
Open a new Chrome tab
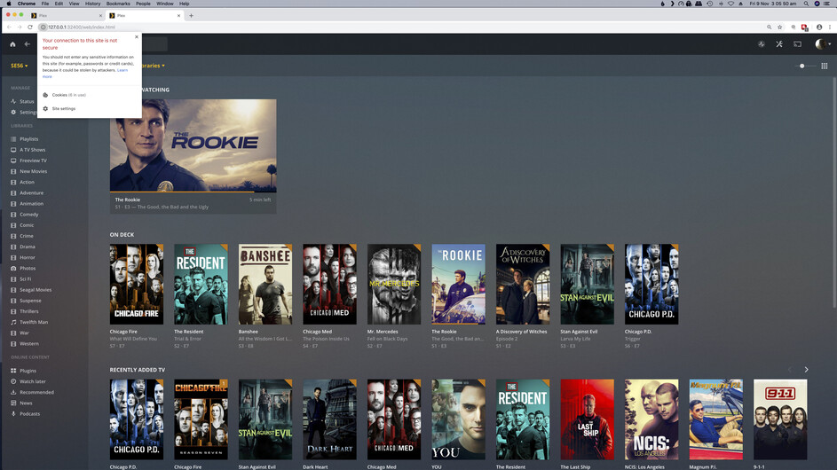point(191,15)
